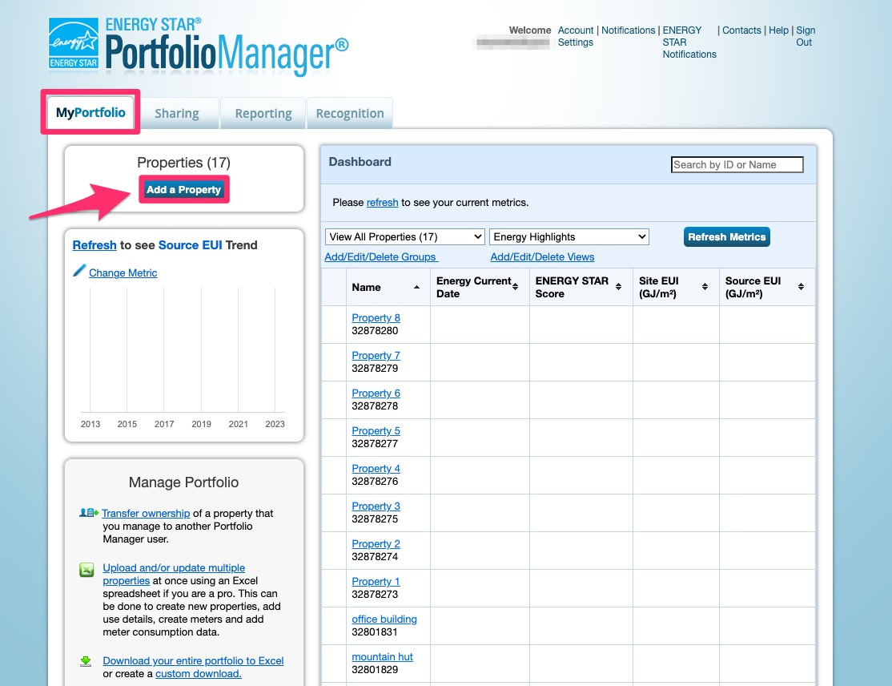
Task: Sort by ENERGY STAR Score arrows
Action: 619,287
